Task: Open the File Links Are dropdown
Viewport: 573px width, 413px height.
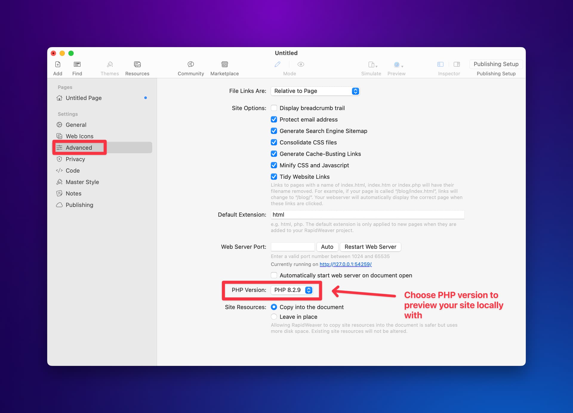Action: click(x=315, y=91)
